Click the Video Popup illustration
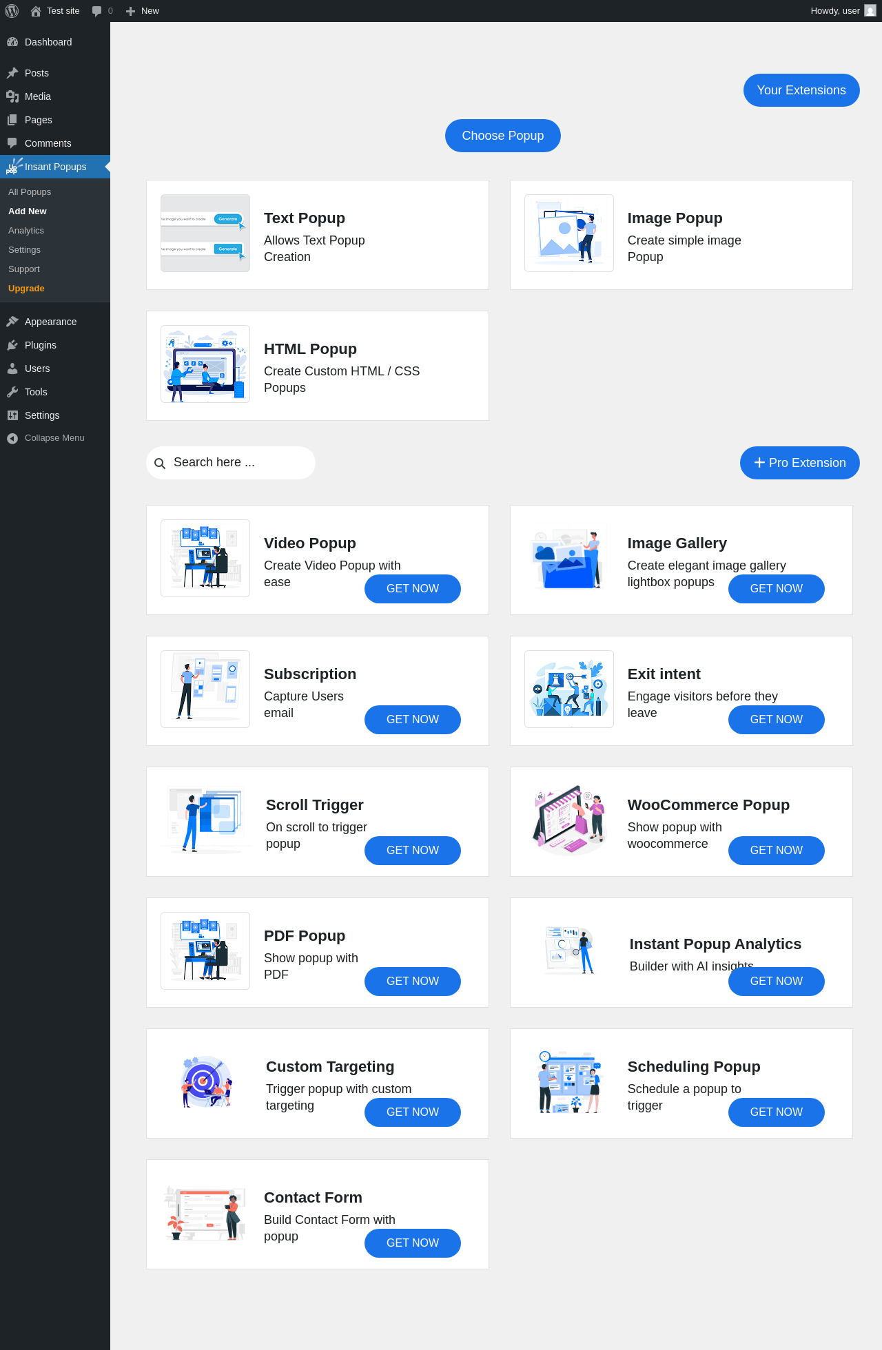Viewport: 882px width, 1350px height. (x=205, y=558)
